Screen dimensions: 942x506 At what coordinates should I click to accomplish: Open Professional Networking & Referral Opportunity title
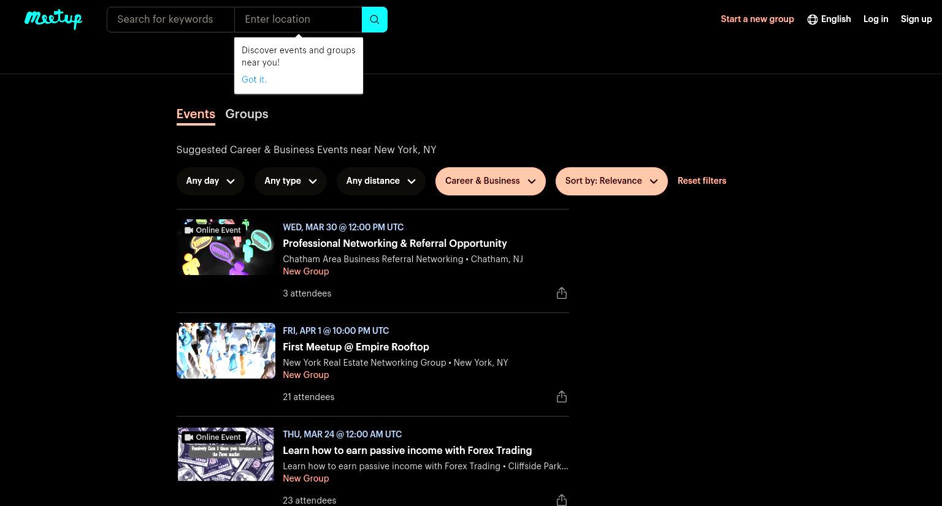click(395, 244)
